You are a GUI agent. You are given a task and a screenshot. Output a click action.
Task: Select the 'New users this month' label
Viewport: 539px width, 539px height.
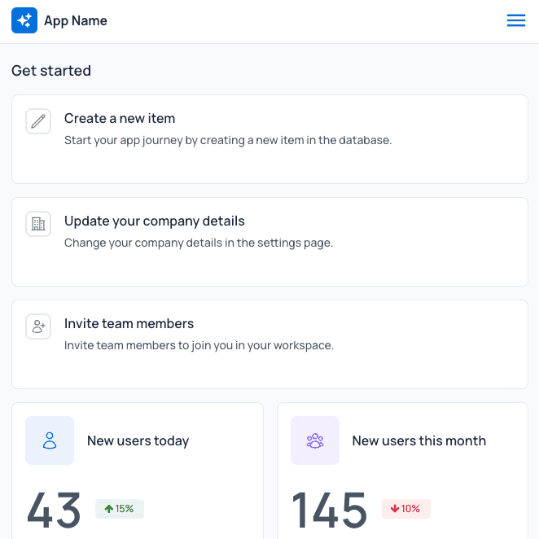418,440
